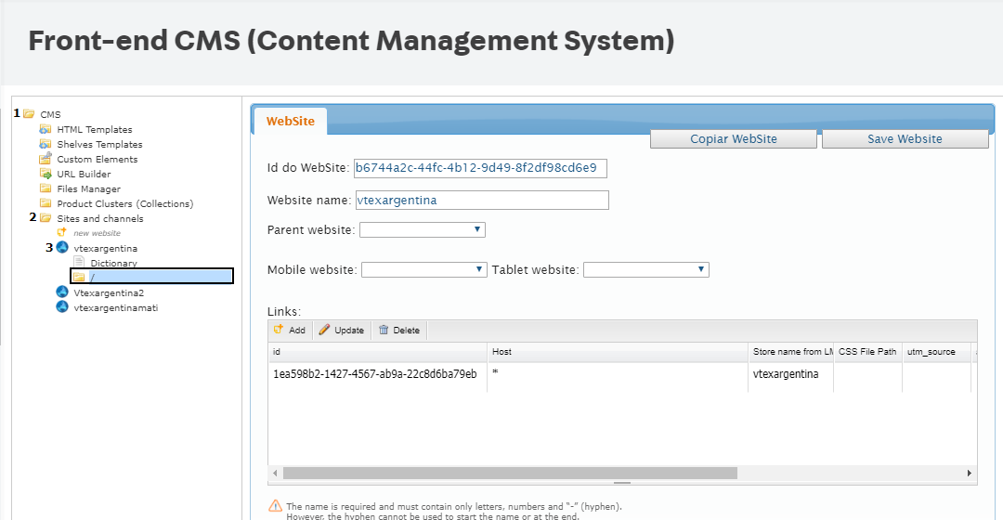
Task: Click the Links table horizontal scrollbar
Action: [511, 473]
